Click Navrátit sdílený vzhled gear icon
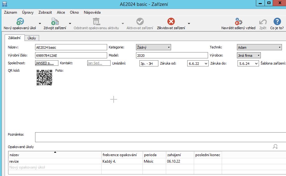This screenshot has height=176, width=286. [x=238, y=21]
